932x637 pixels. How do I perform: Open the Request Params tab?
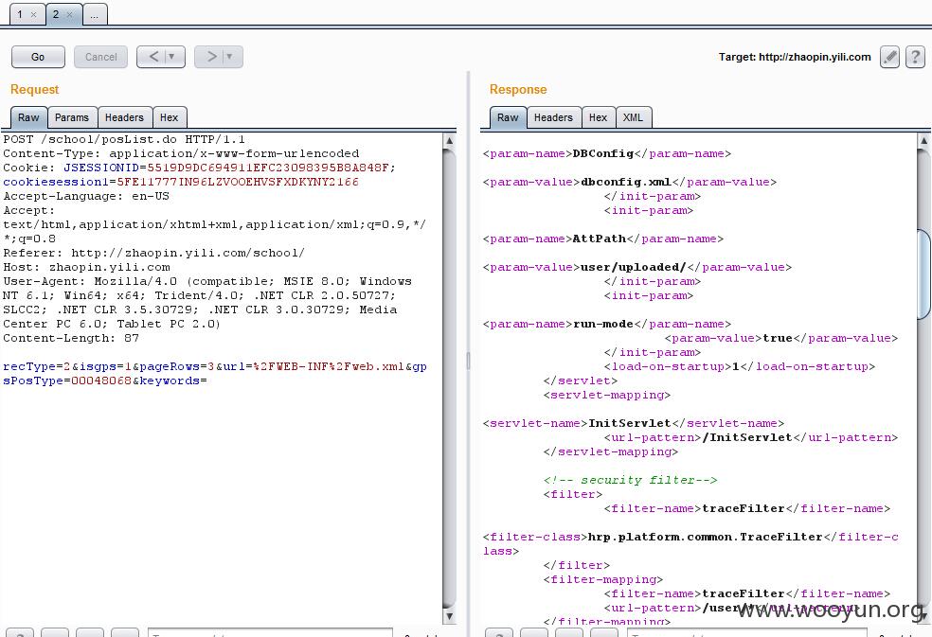pos(72,117)
